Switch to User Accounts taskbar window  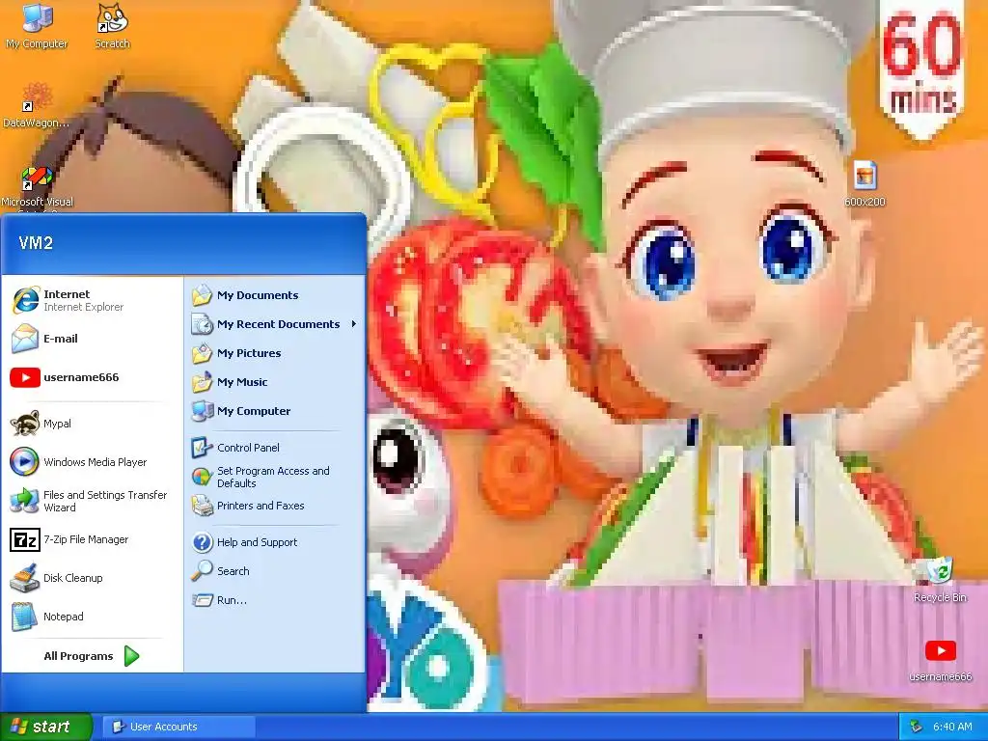coord(178,727)
